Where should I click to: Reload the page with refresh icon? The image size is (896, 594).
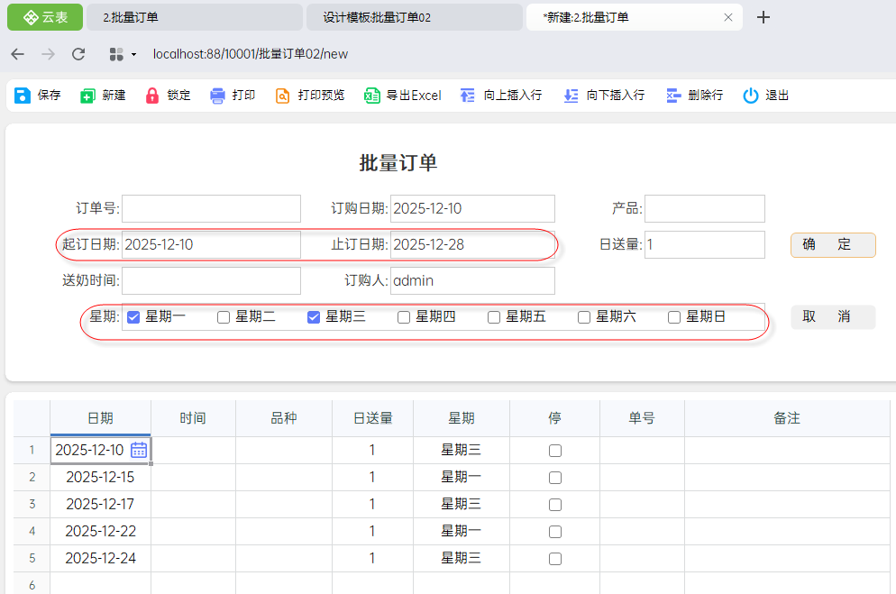coord(78,54)
